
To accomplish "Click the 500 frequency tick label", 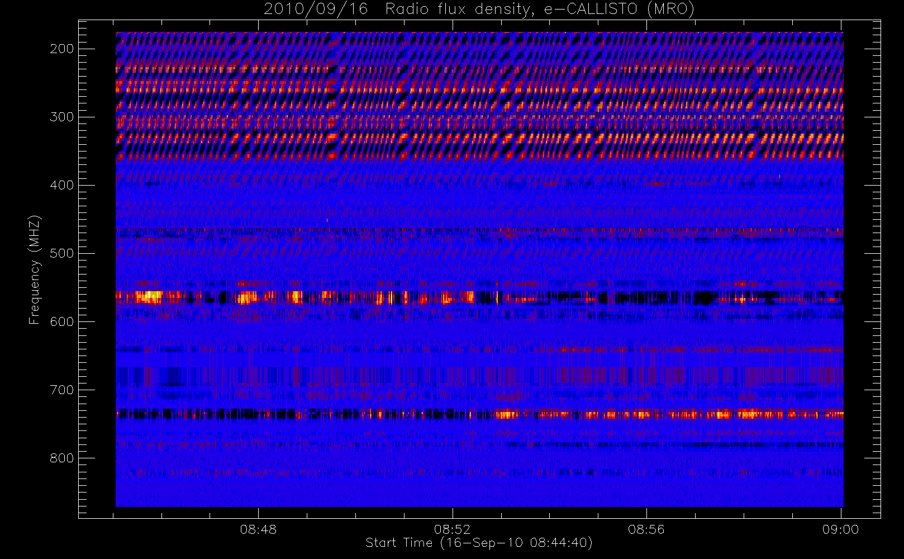I will [62, 253].
